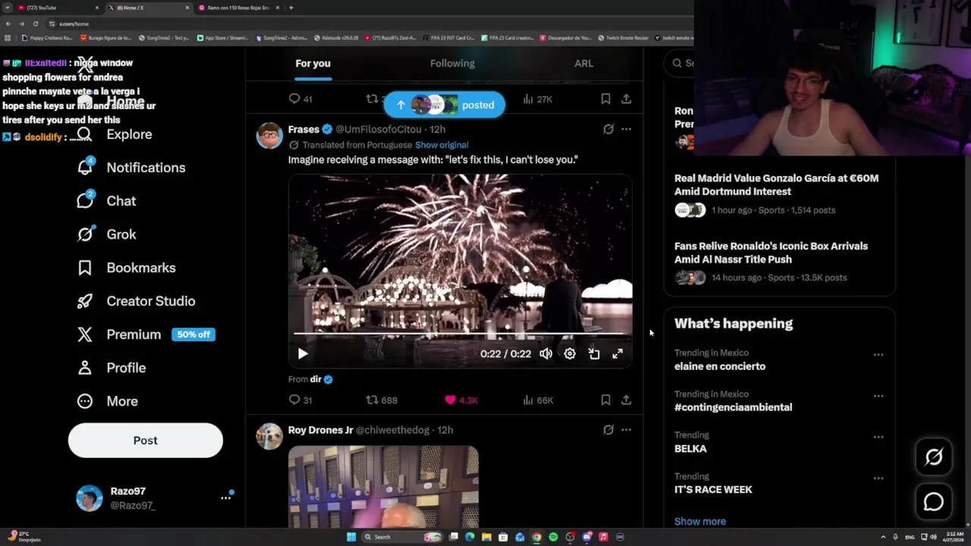Reply to the Frases post with 31 replies
This screenshot has height=546, width=971.
301,400
